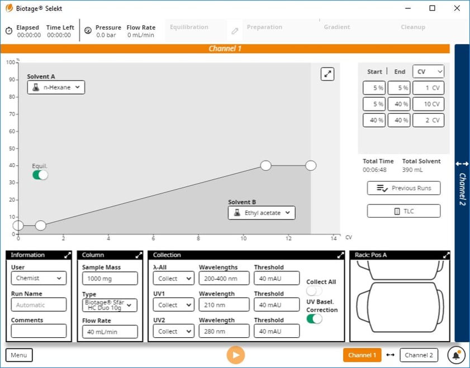This screenshot has width=470, height=368.
Task: Click the UV2 Wavelength 280 nm field
Action: 224,332
